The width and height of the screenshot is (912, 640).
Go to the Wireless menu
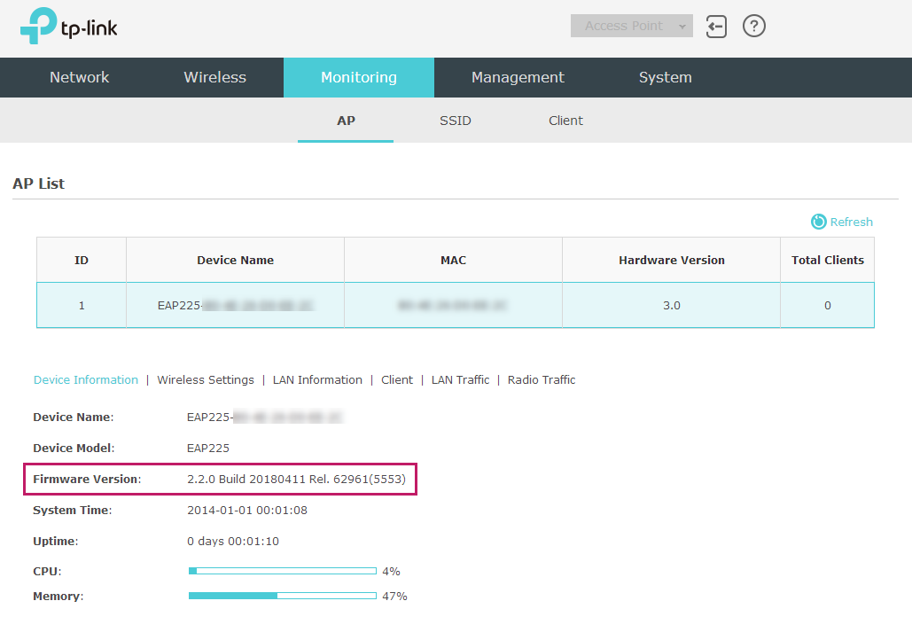coord(215,77)
